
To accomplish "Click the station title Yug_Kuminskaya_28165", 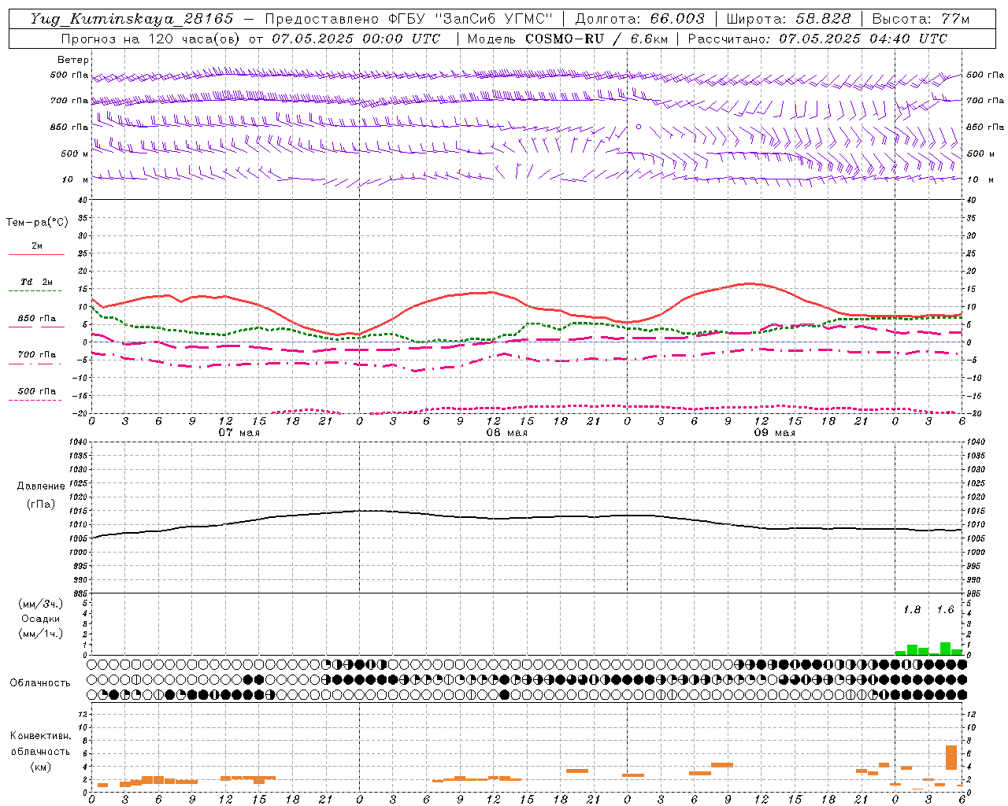I will point(132,19).
